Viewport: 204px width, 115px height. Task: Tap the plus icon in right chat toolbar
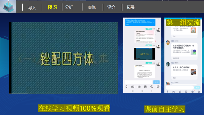tap(199, 92)
